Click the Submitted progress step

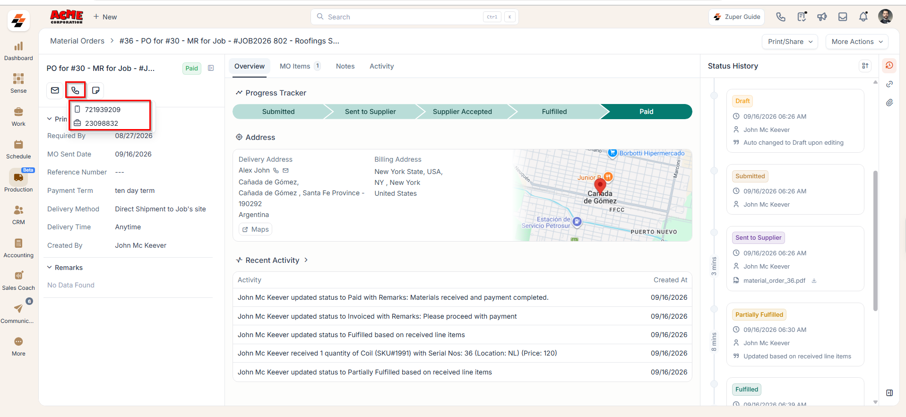click(279, 112)
